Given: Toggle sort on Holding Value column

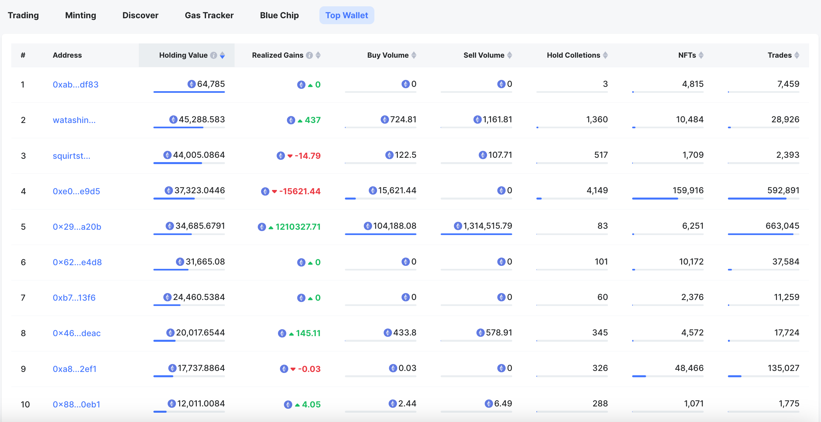Looking at the screenshot, I should coord(222,55).
